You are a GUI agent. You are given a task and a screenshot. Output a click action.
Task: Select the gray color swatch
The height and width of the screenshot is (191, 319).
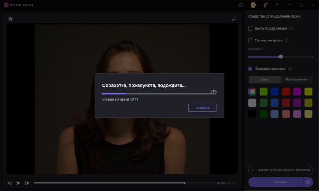click(252, 103)
